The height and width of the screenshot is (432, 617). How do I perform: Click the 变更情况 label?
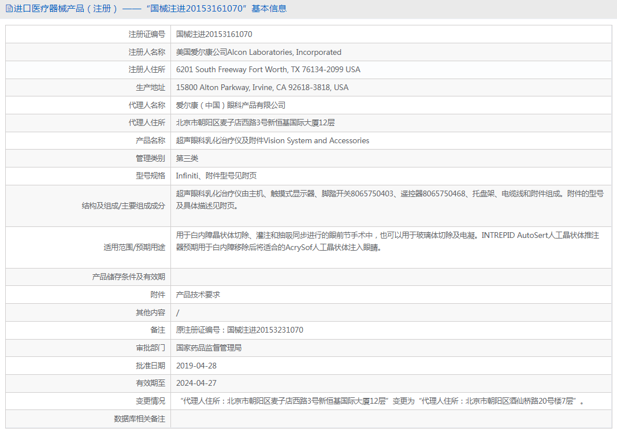point(150,401)
